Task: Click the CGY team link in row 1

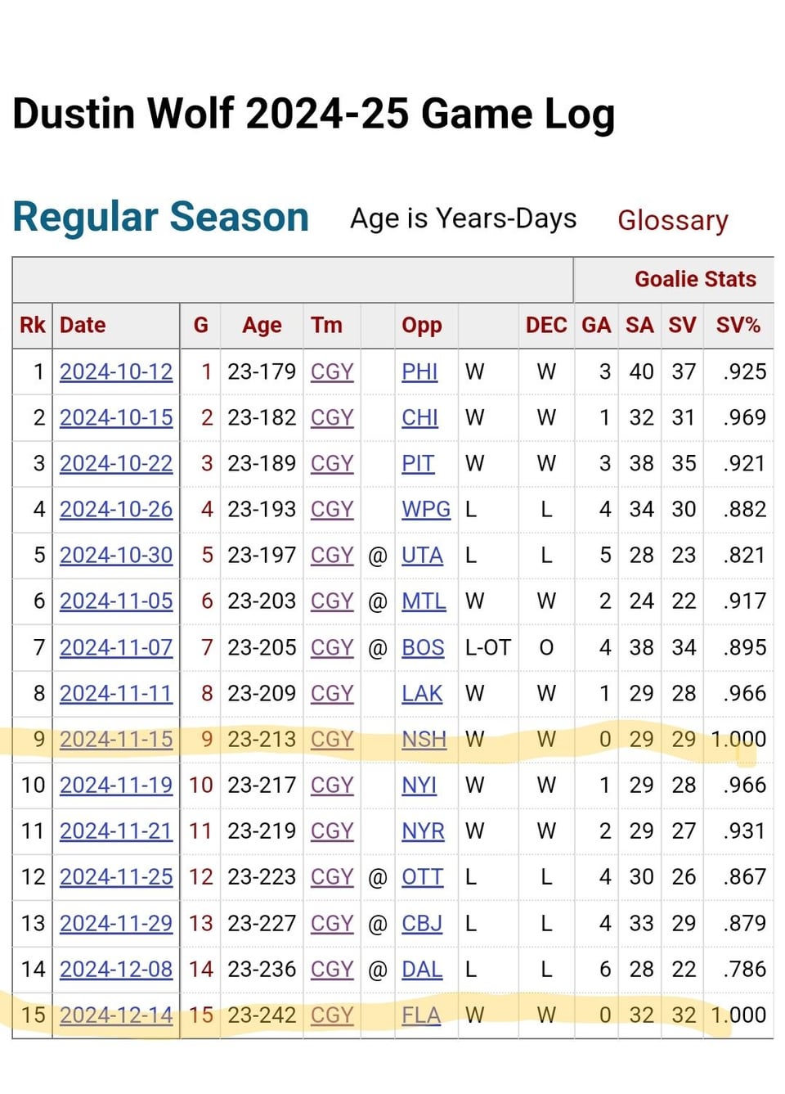Action: pyautogui.click(x=332, y=371)
